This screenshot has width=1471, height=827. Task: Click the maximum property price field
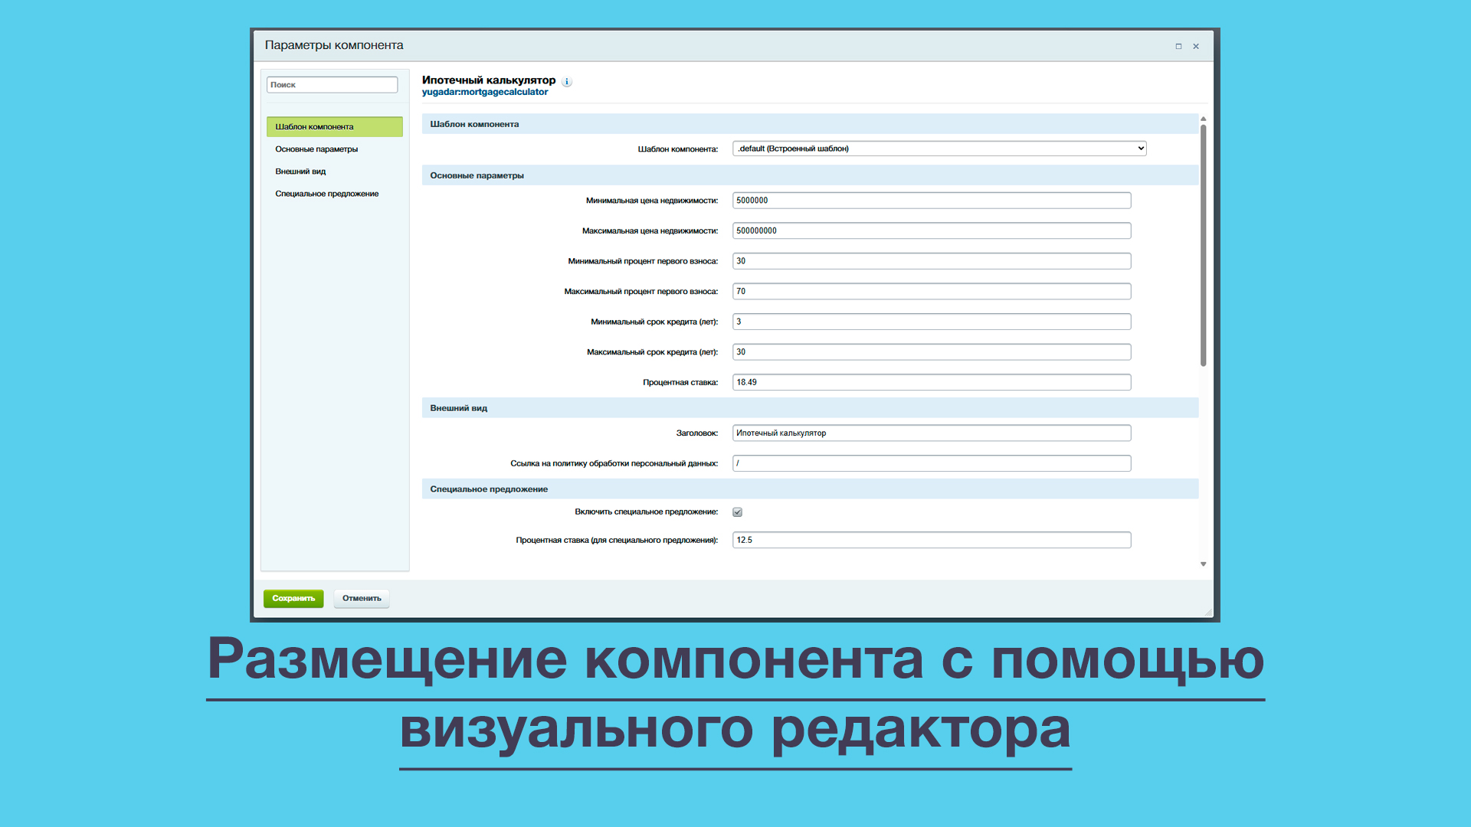[x=931, y=230]
